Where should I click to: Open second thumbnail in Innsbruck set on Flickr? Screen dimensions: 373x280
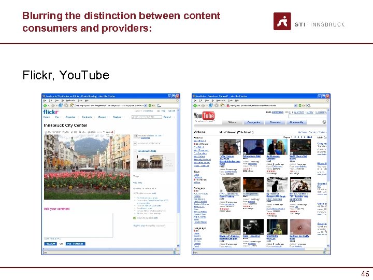pos(156,162)
